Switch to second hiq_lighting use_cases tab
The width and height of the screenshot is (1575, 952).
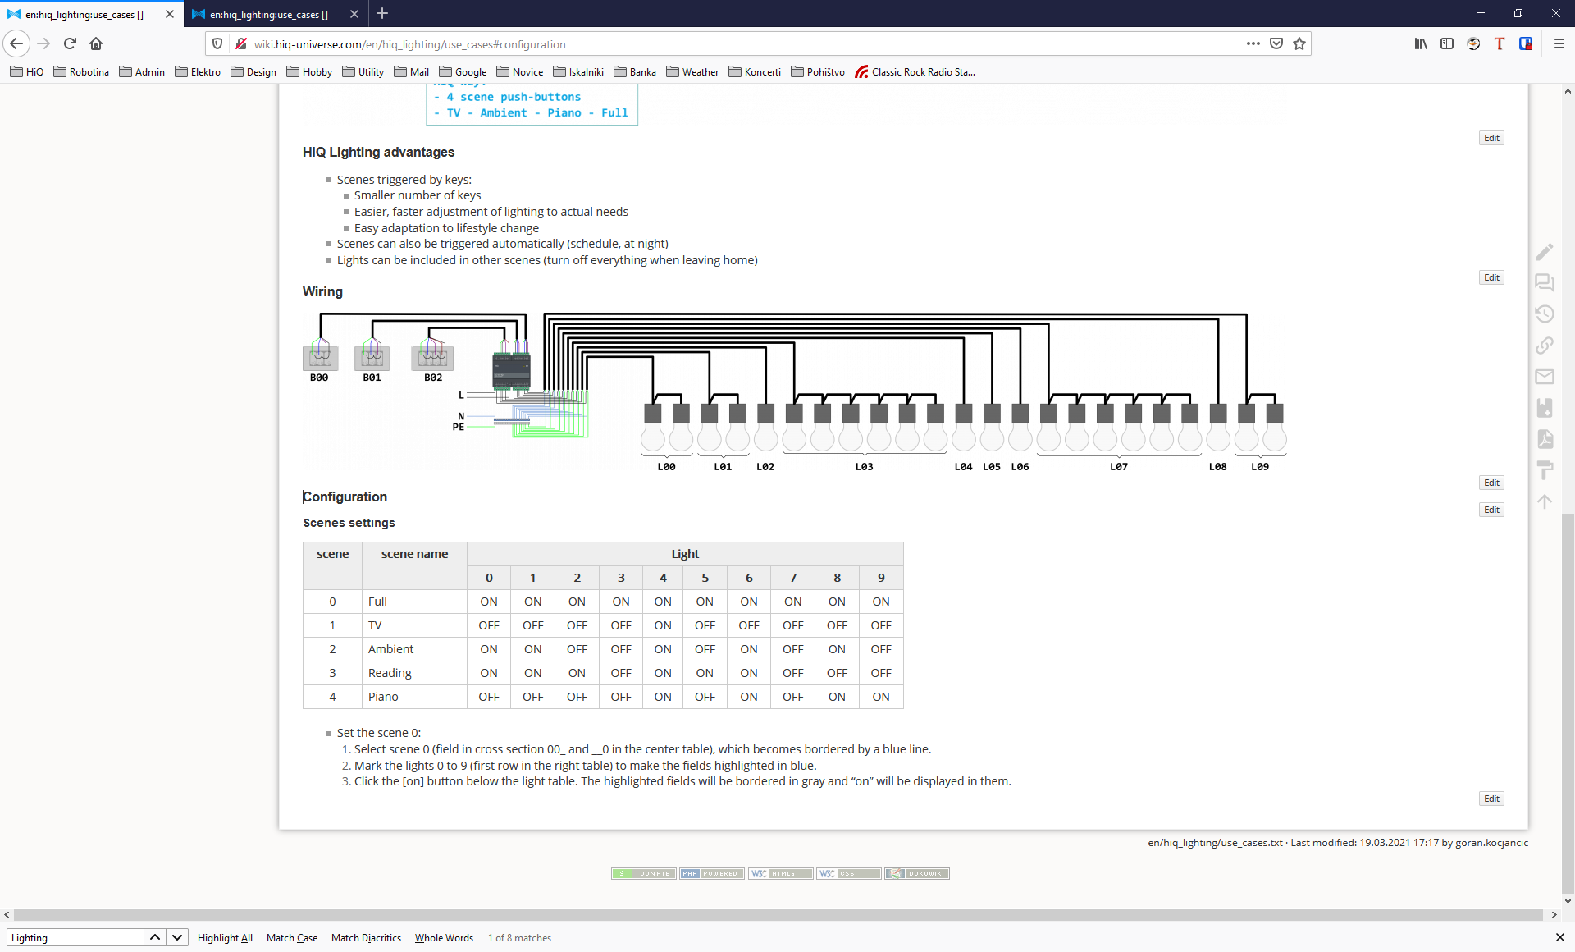coord(268,14)
